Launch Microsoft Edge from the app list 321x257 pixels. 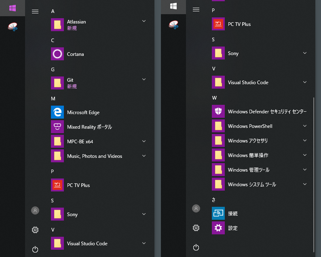[57, 112]
